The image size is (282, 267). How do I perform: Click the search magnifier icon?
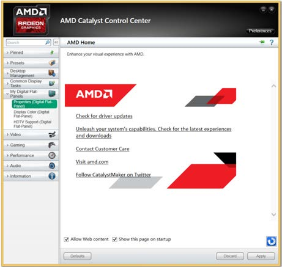tap(47, 42)
